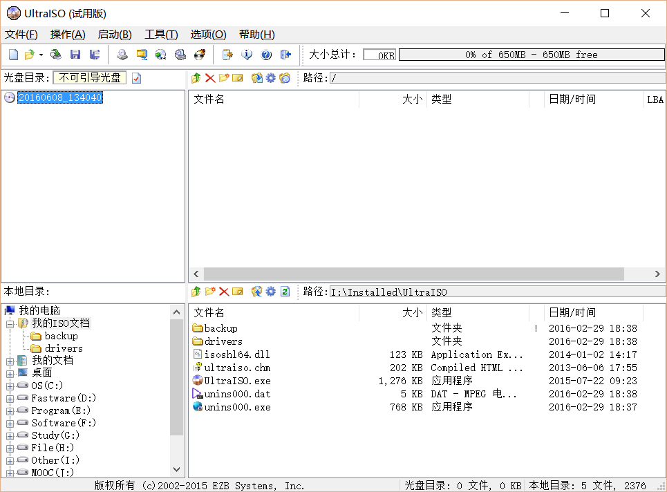Open the 启动(B) menu
The image size is (667, 492).
(115, 35)
